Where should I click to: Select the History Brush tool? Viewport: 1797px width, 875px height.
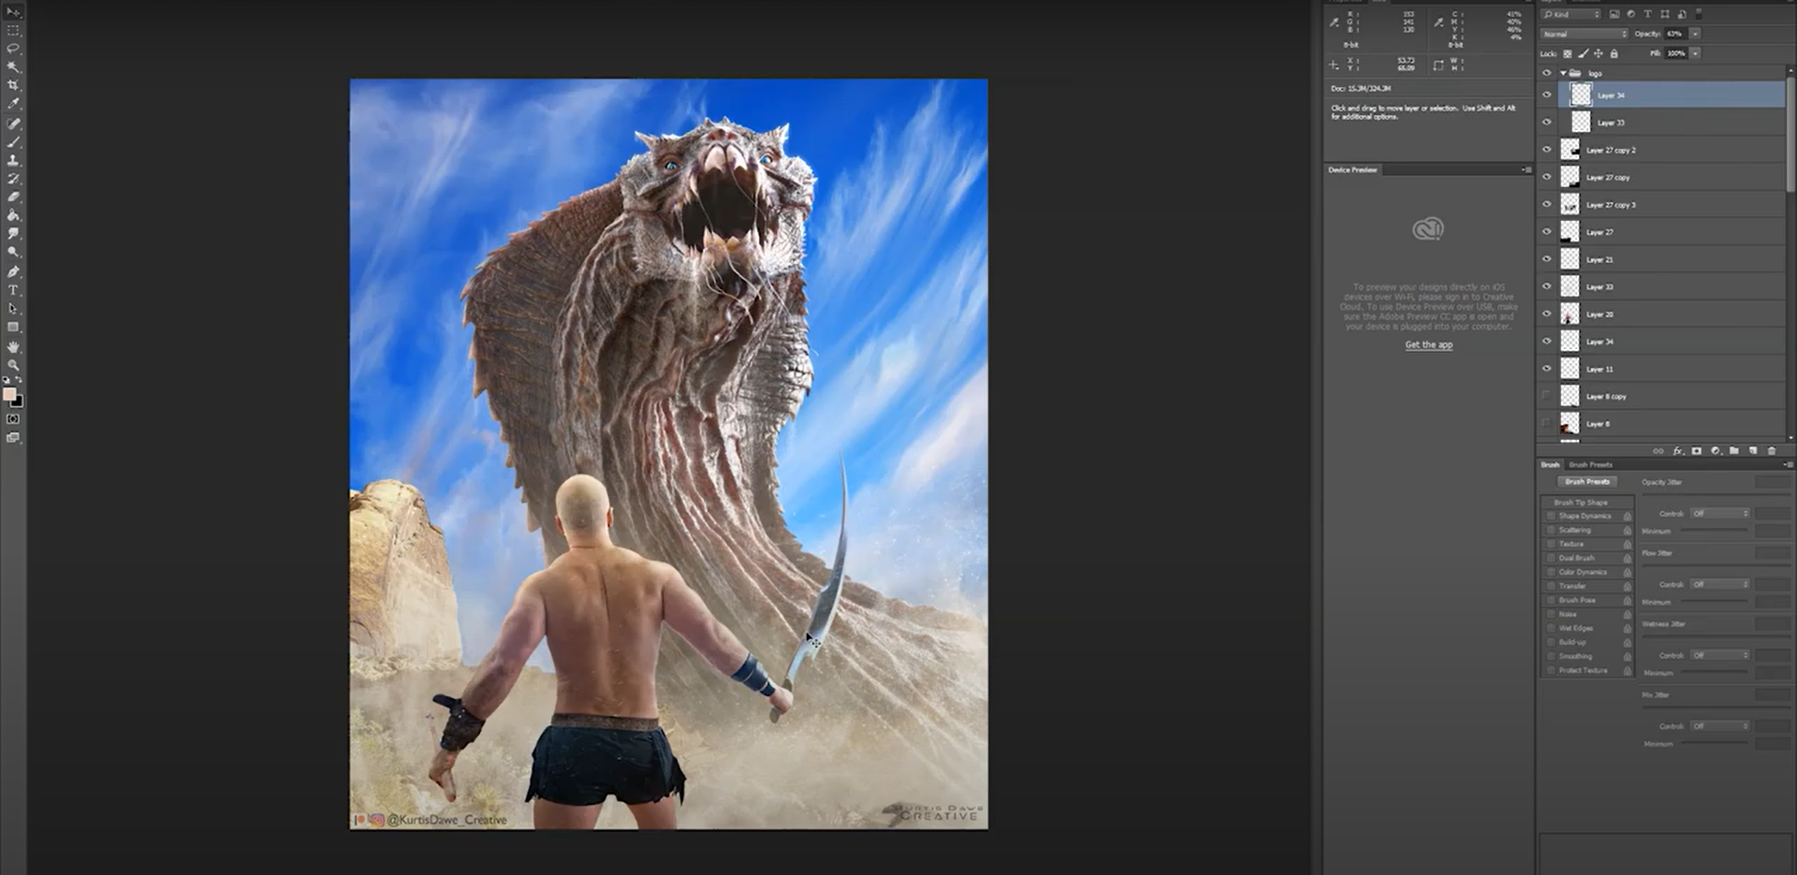(13, 179)
